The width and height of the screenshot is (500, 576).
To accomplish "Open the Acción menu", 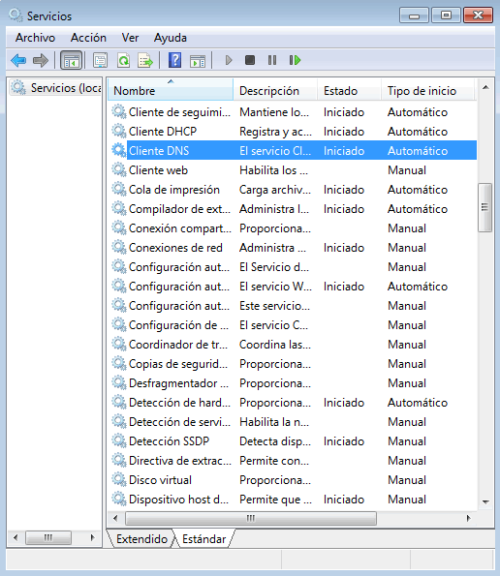I will pos(88,38).
